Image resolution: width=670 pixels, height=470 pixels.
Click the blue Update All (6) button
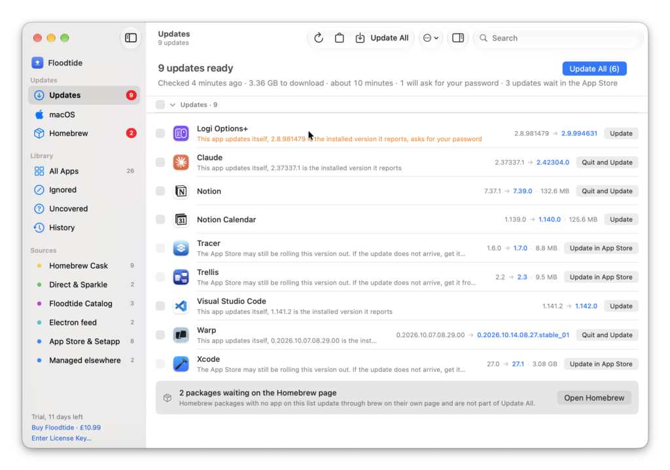(x=594, y=69)
